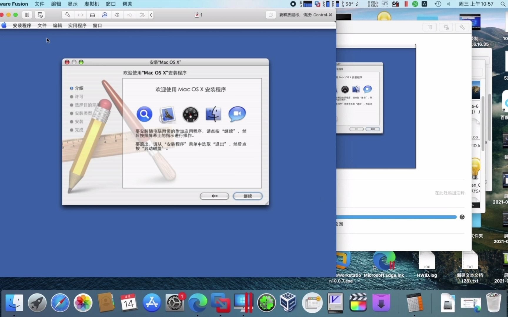The height and width of the screenshot is (317, 508).
Task: Open the 实用程序 menu in installer menu bar
Action: (77, 26)
